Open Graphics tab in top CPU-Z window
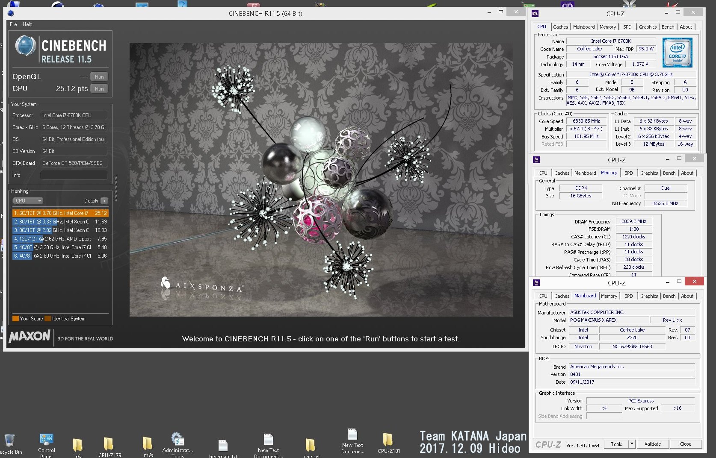716x458 pixels. click(x=648, y=27)
